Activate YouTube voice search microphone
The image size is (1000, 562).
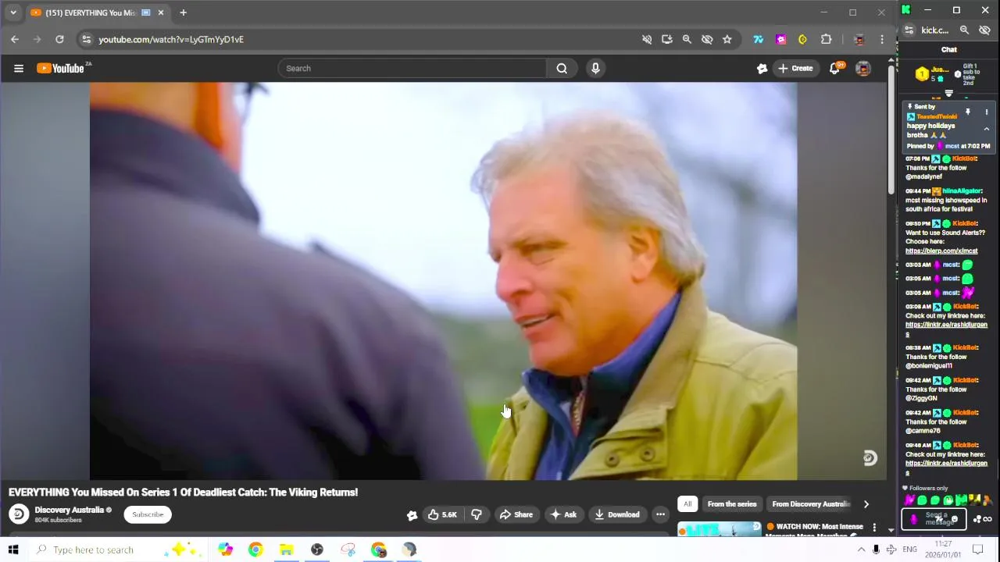(595, 69)
